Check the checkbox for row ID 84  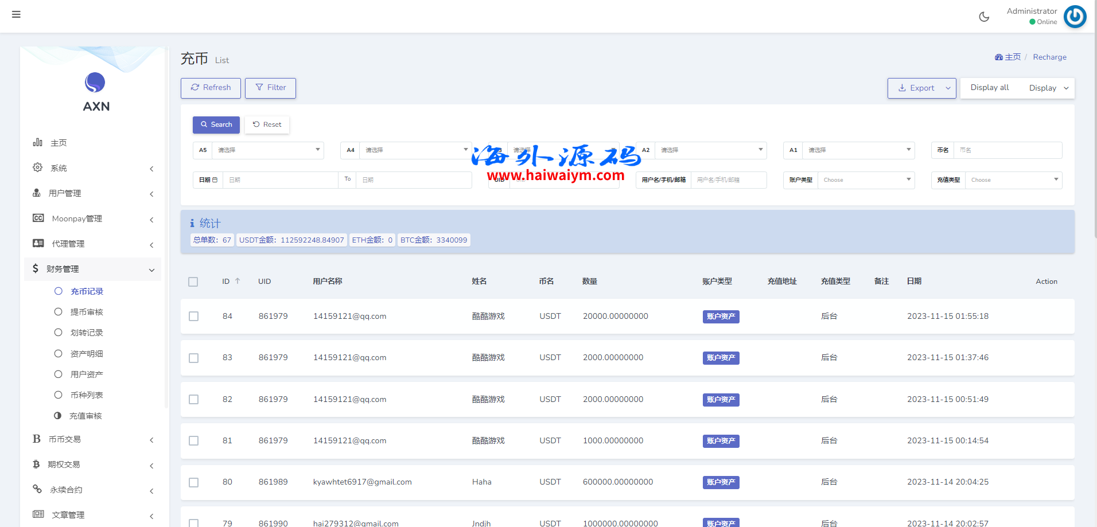[194, 317]
